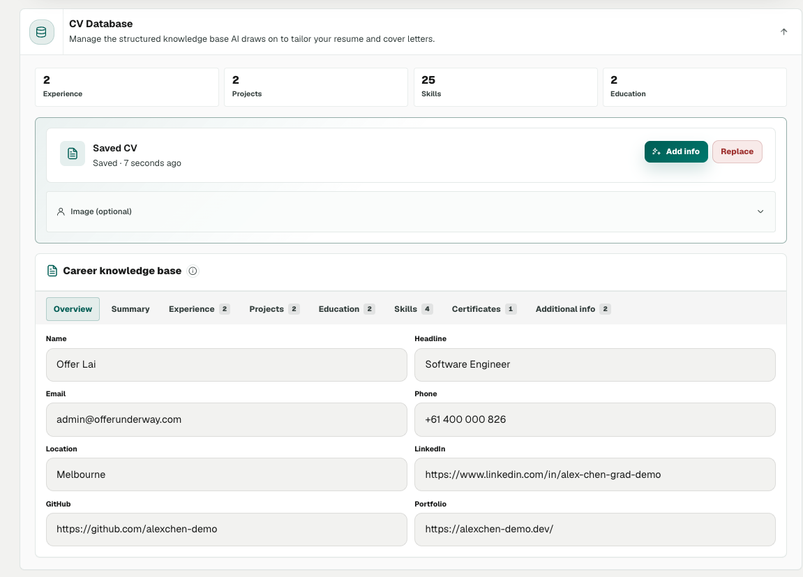This screenshot has width=803, height=577.
Task: Click the Experience stat card showing 2
Action: [x=127, y=87]
